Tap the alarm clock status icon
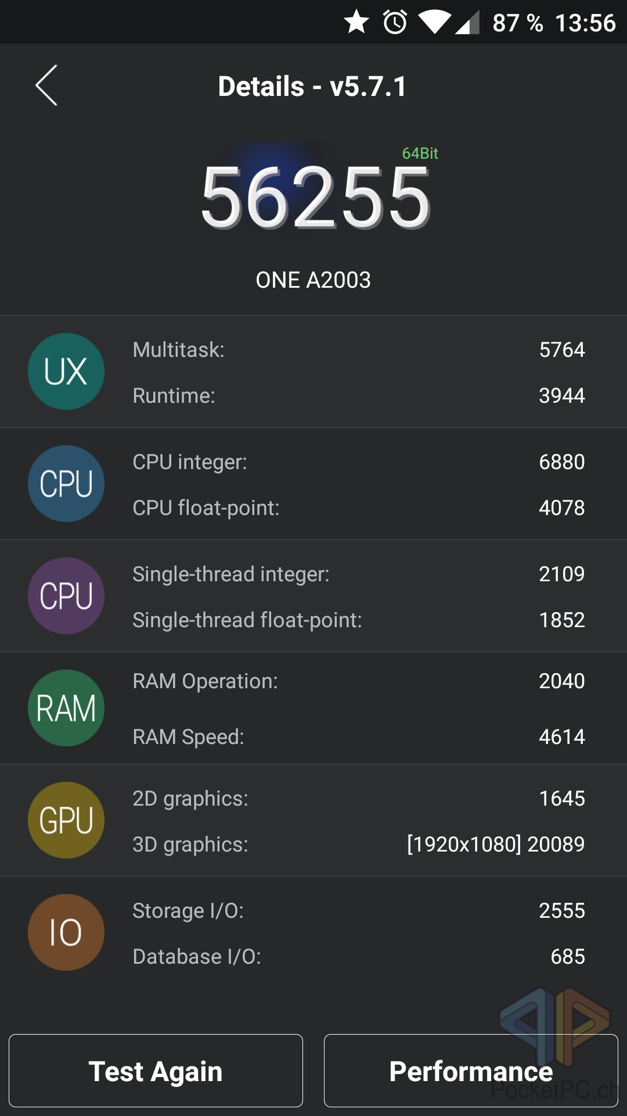This screenshot has height=1116, width=627. coord(395,23)
